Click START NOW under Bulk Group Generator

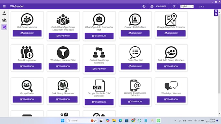click(x=63, y=99)
